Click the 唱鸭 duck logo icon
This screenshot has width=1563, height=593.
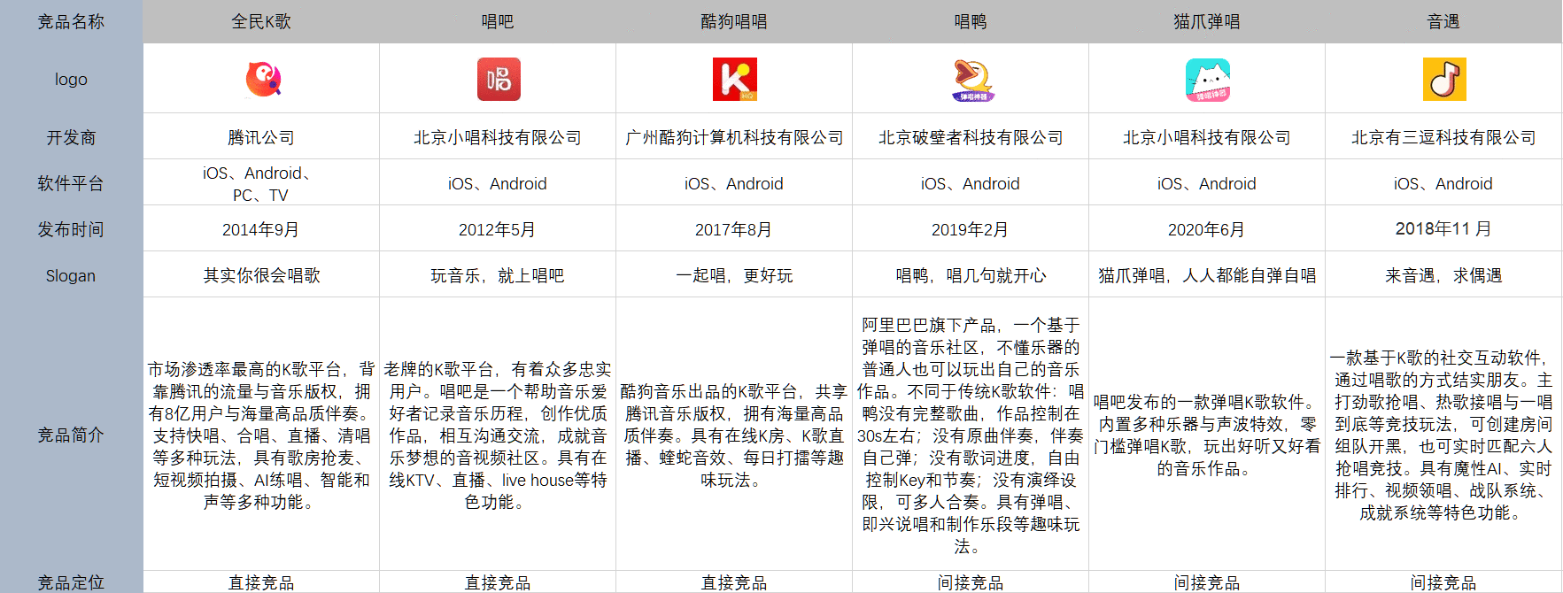coord(973,80)
